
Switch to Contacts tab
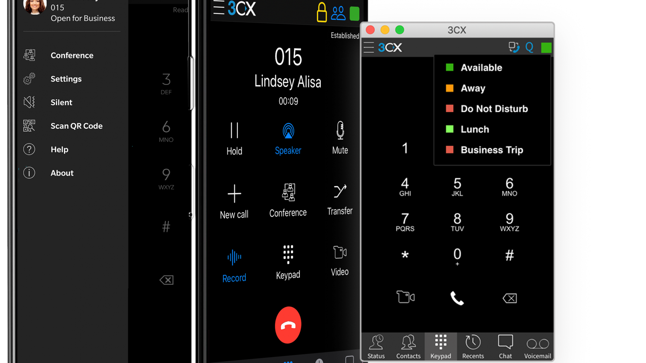click(x=409, y=348)
